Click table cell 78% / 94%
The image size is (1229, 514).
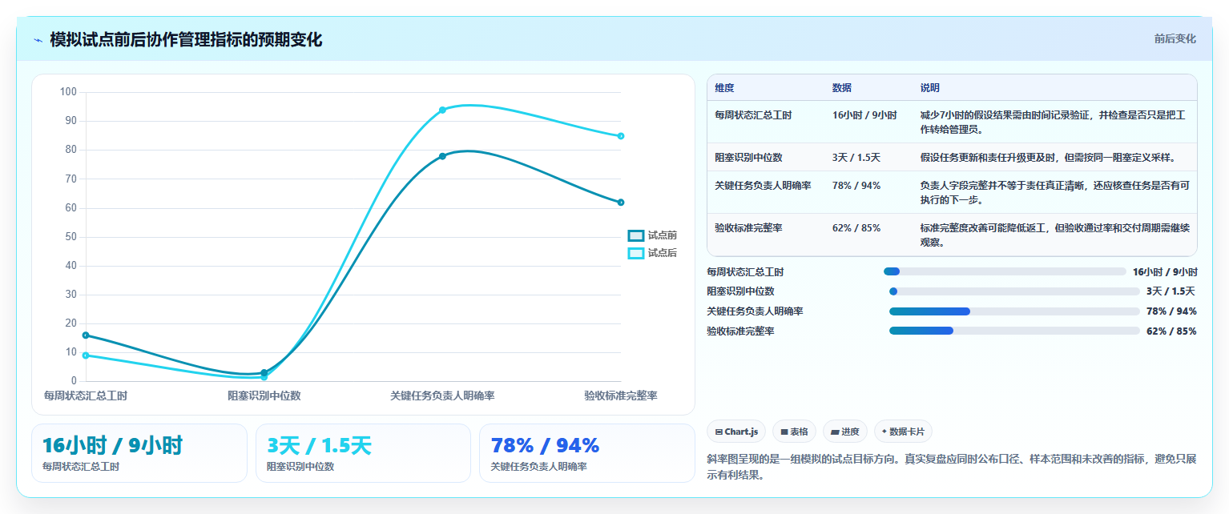[x=856, y=186]
